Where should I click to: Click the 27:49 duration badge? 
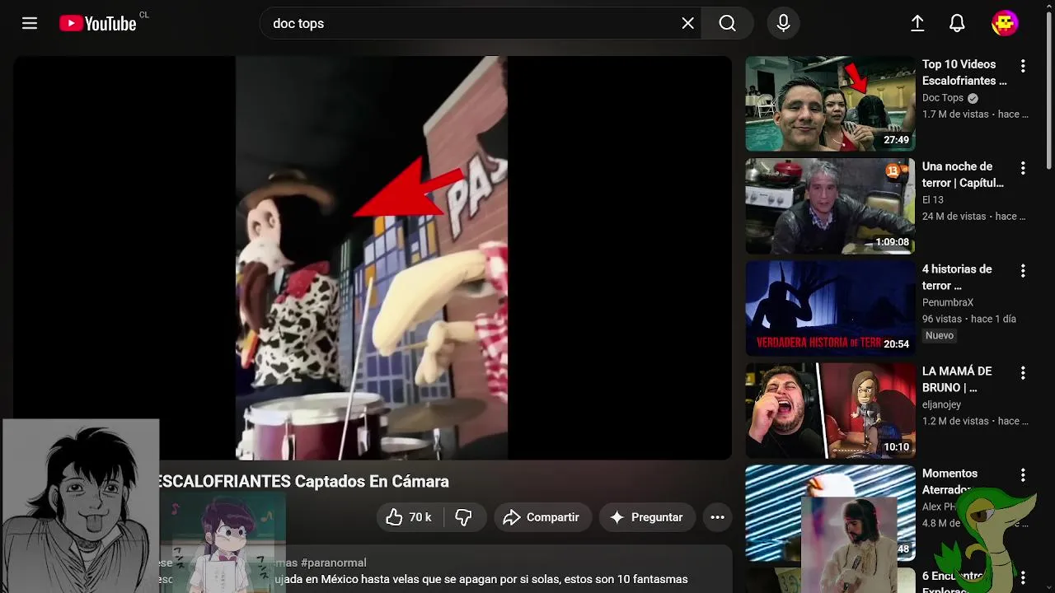click(x=896, y=140)
